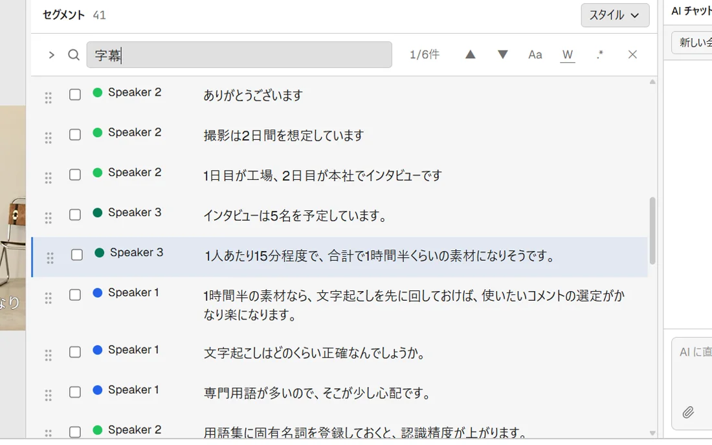Click drag handle of 1日目が工場 row
Image resolution: width=712 pixels, height=445 pixels.
[48, 178]
